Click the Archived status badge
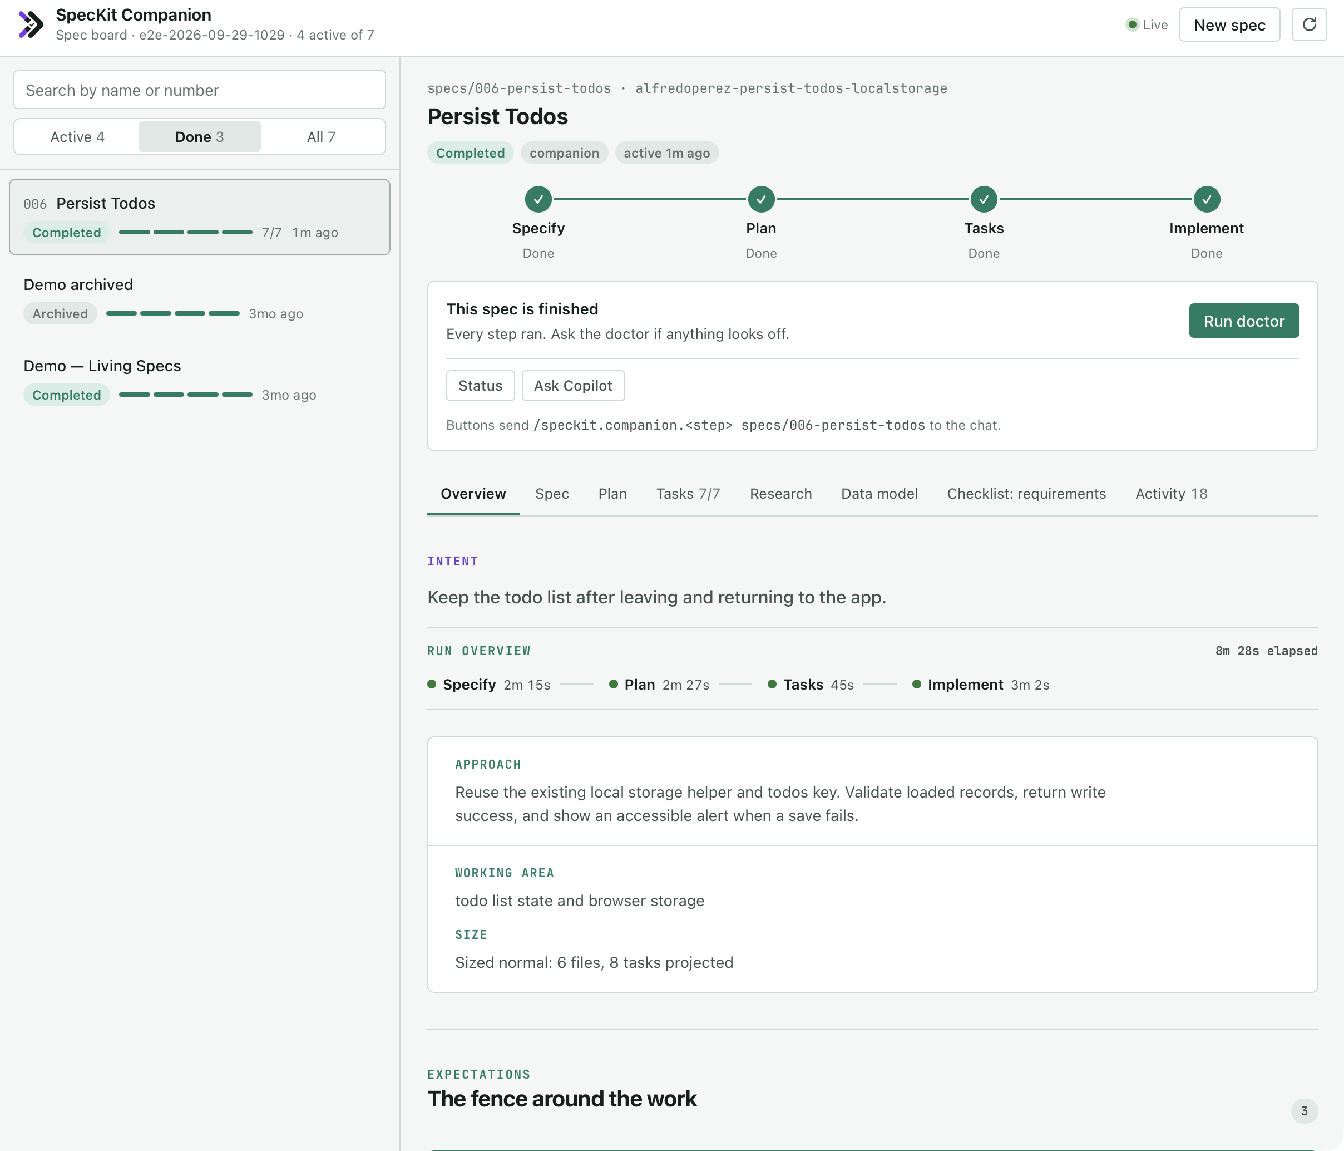1344x1151 pixels. 60,313
